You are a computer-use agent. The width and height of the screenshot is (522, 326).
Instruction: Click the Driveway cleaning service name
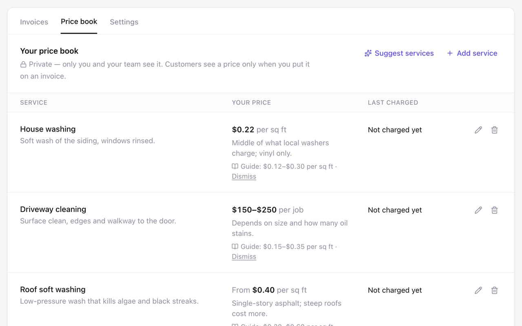53,209
